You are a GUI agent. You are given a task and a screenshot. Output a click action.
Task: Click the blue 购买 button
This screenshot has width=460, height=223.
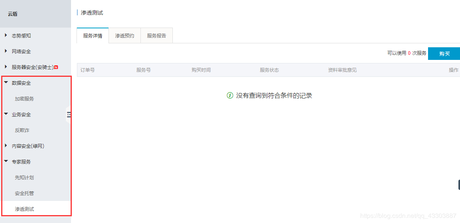coord(444,54)
